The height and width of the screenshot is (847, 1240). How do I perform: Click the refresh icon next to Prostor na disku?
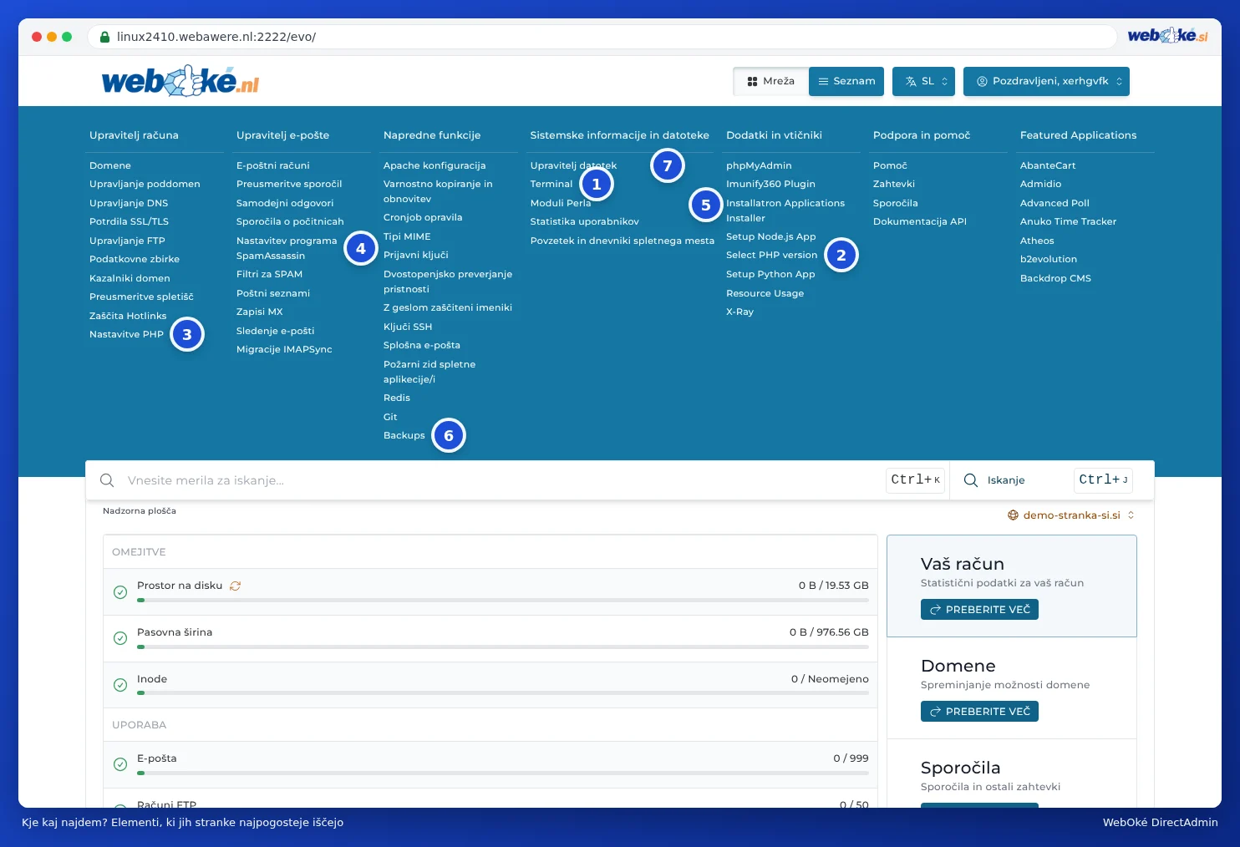coord(236,586)
